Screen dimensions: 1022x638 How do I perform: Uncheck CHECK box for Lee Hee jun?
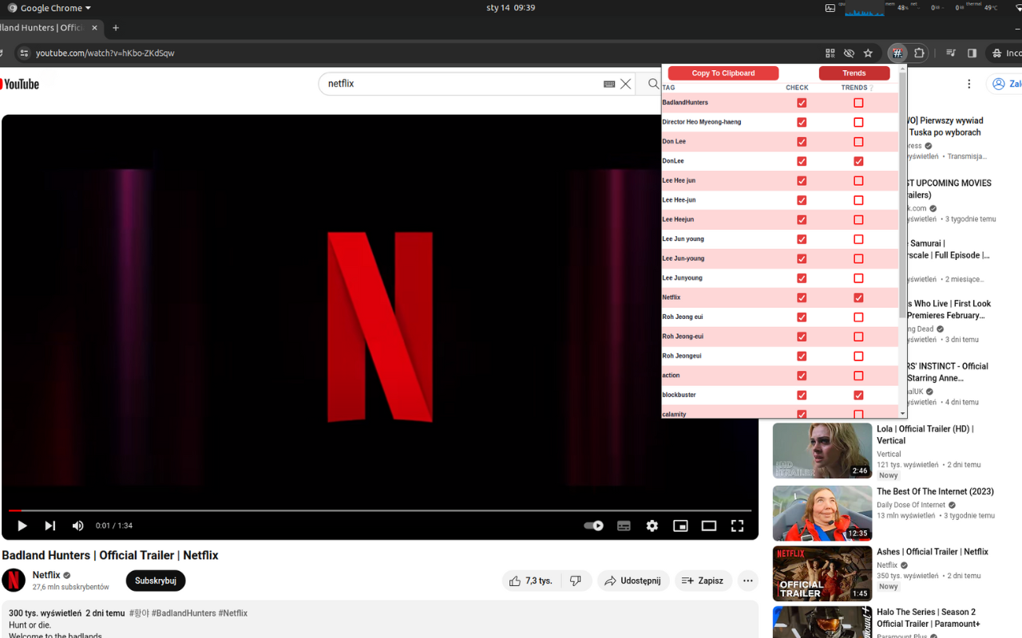pyautogui.click(x=802, y=181)
